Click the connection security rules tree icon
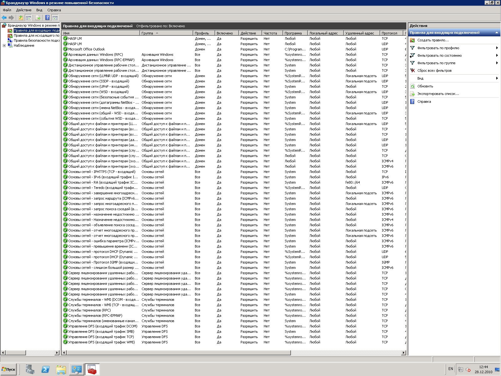501x376 pixels. coord(10,40)
